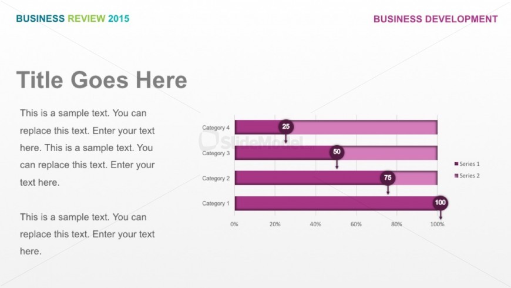
Task: Select the Category 4 axis label
Action: [x=216, y=128]
